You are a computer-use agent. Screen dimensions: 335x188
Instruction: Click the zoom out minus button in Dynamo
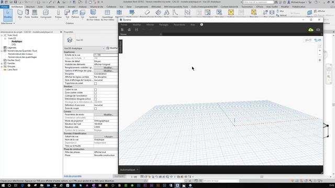tap(320, 54)
